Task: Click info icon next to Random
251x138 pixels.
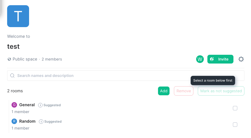Action: point(41,122)
